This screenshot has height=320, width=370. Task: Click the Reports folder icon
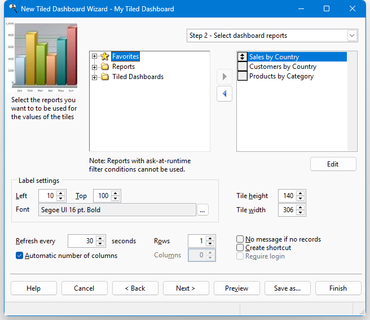[x=104, y=67]
